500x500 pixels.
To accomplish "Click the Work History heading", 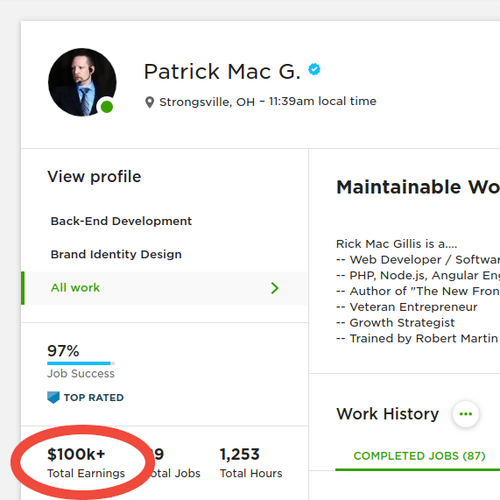I will 387,414.
